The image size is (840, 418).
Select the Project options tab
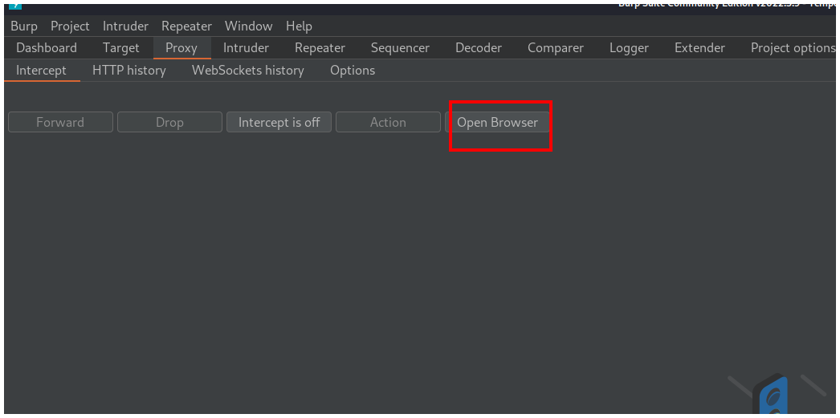click(x=792, y=48)
